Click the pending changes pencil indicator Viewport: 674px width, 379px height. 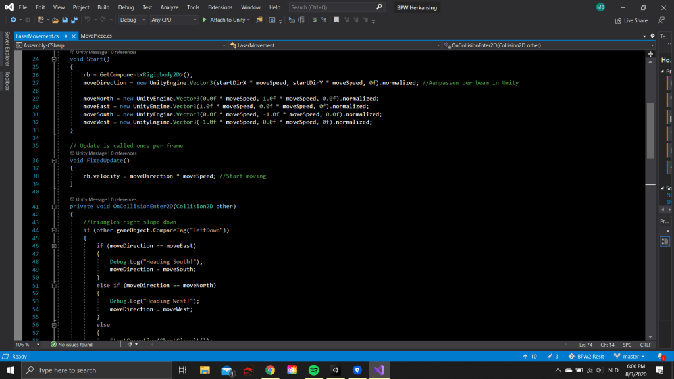[552, 357]
